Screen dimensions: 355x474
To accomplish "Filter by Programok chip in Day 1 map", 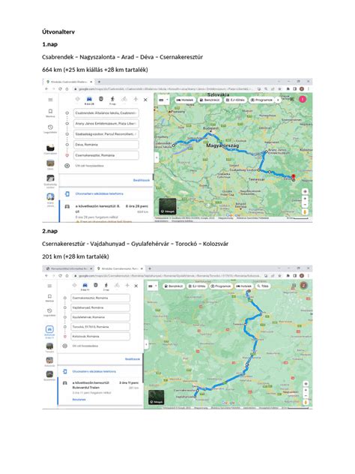I will (261, 100).
